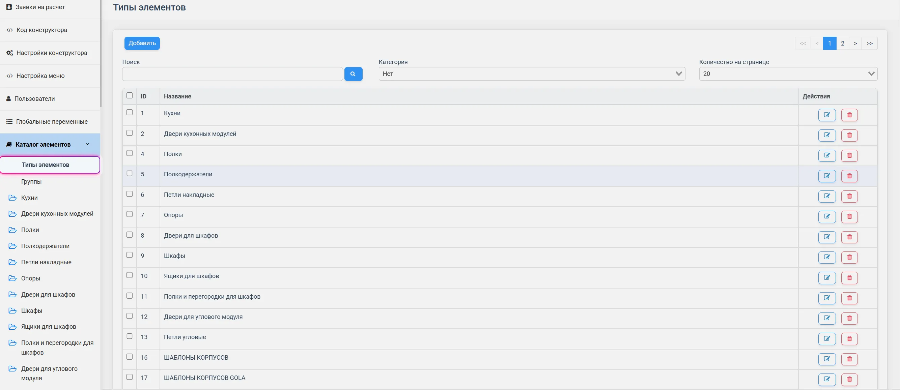Delete the Кухни row with trash icon
The width and height of the screenshot is (900, 390).
(x=849, y=115)
